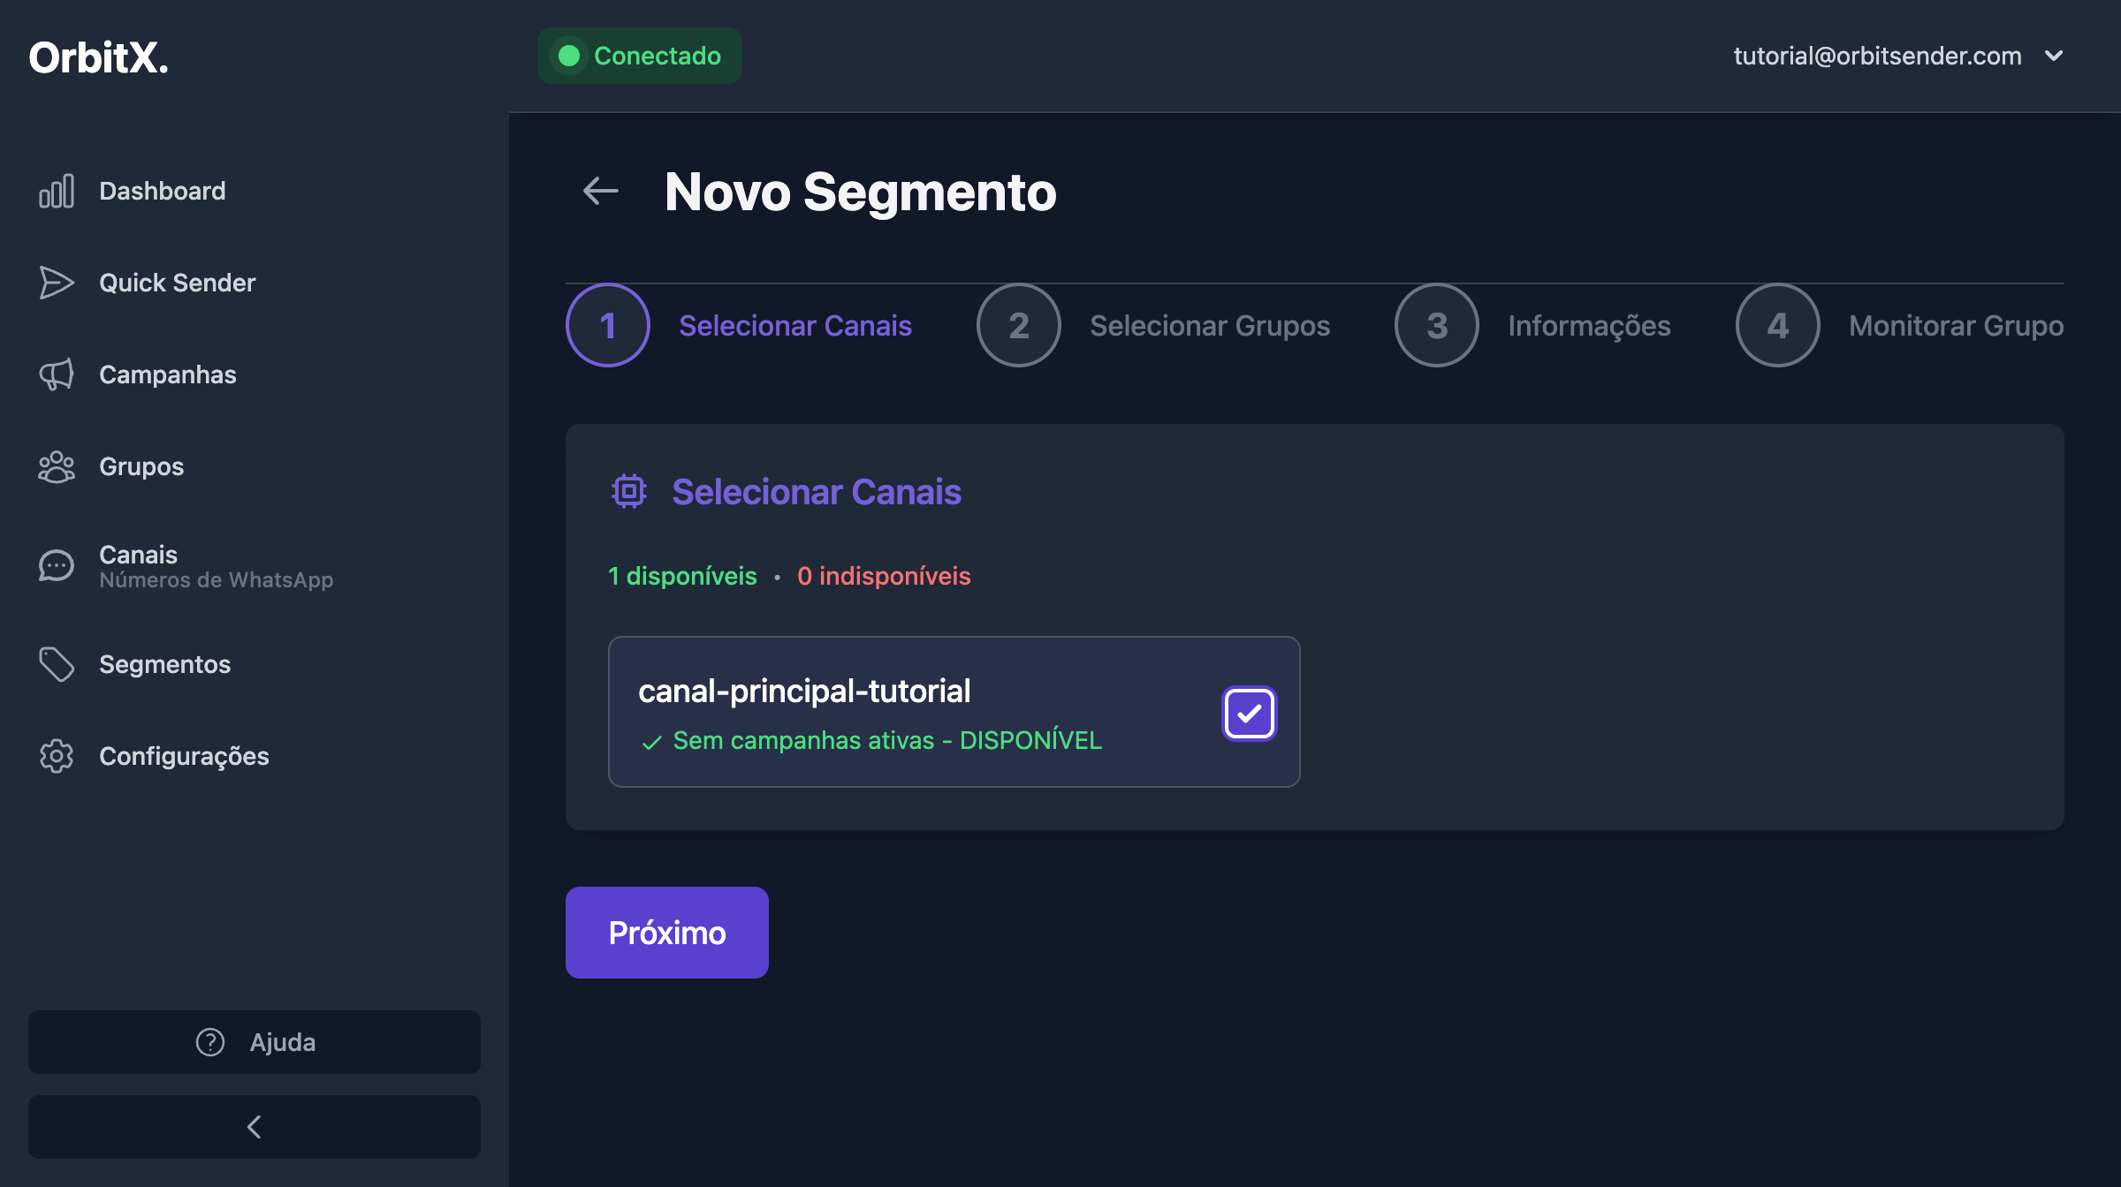Click the help question mark icon
The image size is (2121, 1187).
pos(209,1042)
